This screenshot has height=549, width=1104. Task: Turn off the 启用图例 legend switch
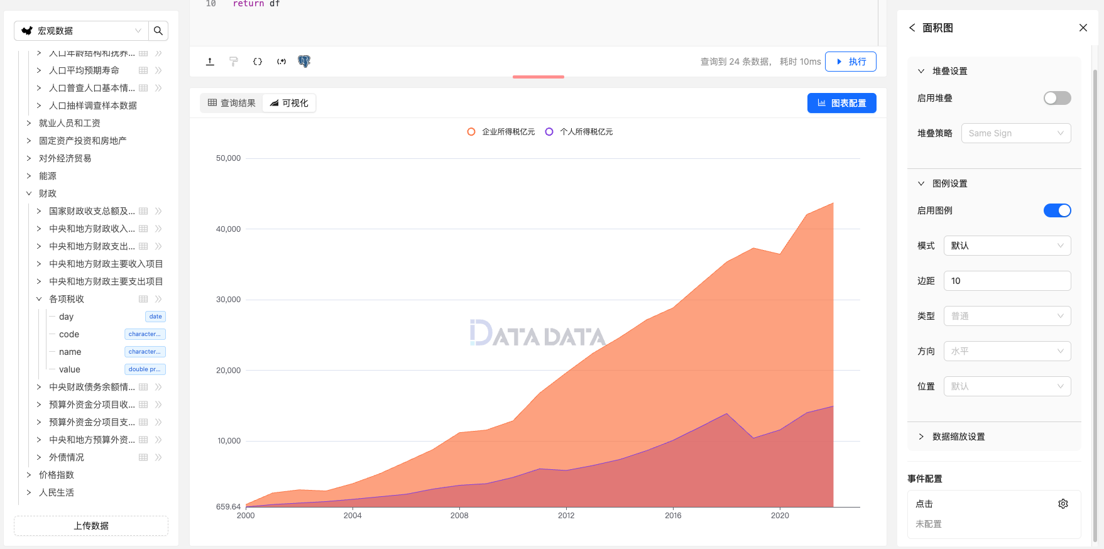click(1057, 210)
